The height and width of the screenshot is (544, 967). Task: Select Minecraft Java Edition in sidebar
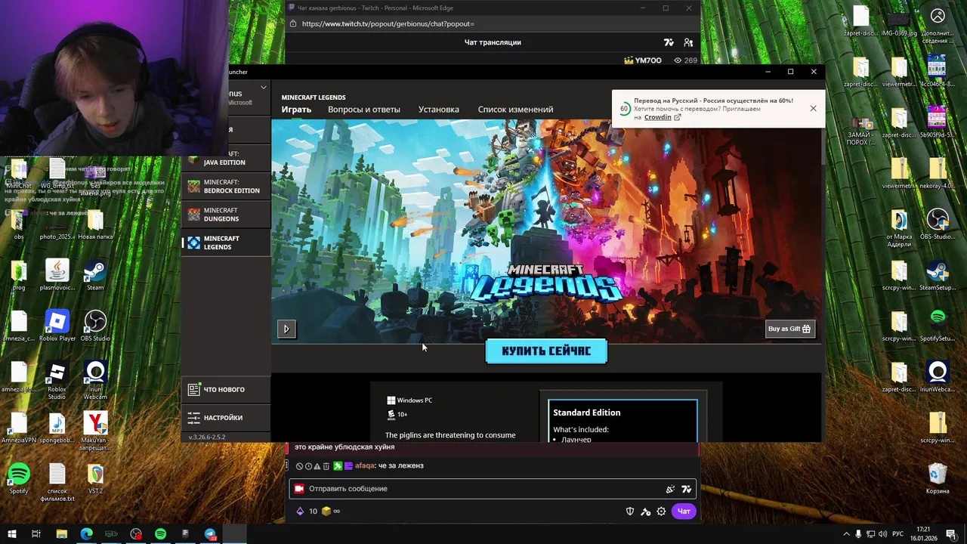(x=226, y=158)
